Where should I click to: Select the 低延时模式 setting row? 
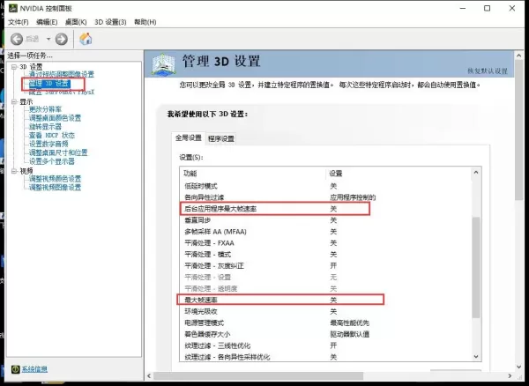(x=325, y=186)
